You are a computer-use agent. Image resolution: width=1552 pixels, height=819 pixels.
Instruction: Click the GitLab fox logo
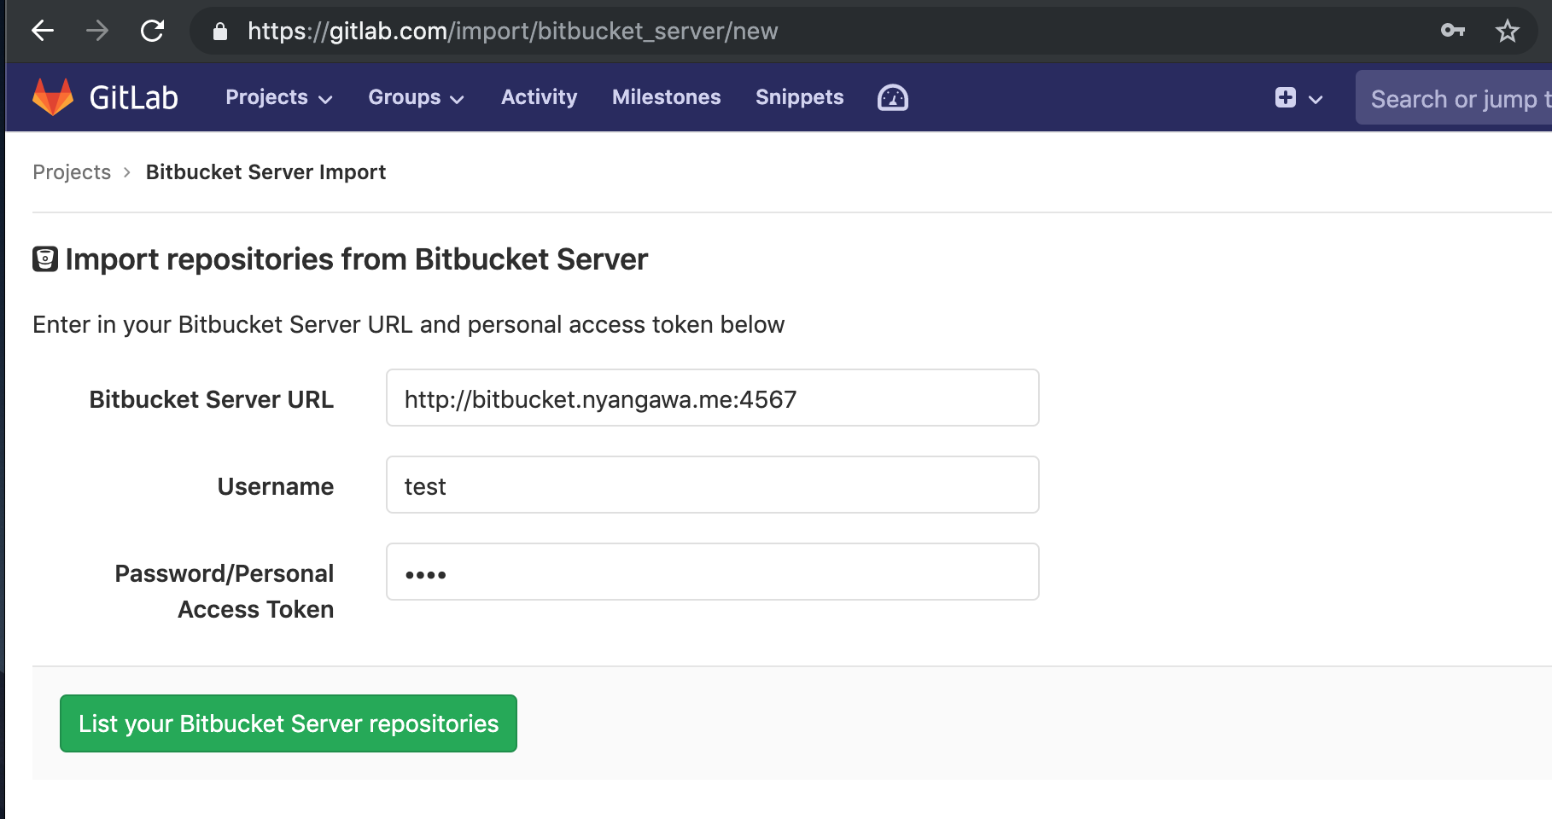(53, 97)
